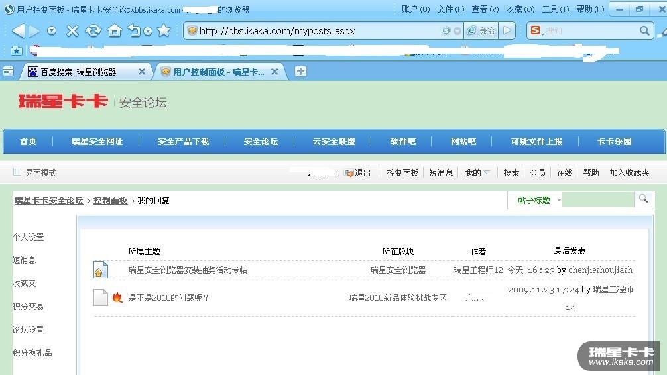Click the security shield icon in address bar
Viewport: 667px width, 375px height.
coord(446,30)
